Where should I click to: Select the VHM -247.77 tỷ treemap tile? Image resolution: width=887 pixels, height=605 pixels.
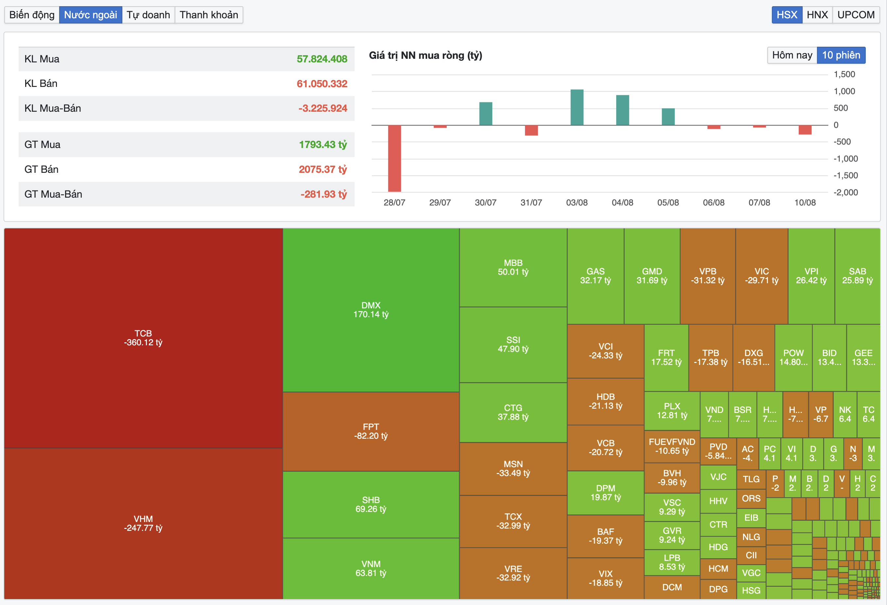(x=143, y=523)
